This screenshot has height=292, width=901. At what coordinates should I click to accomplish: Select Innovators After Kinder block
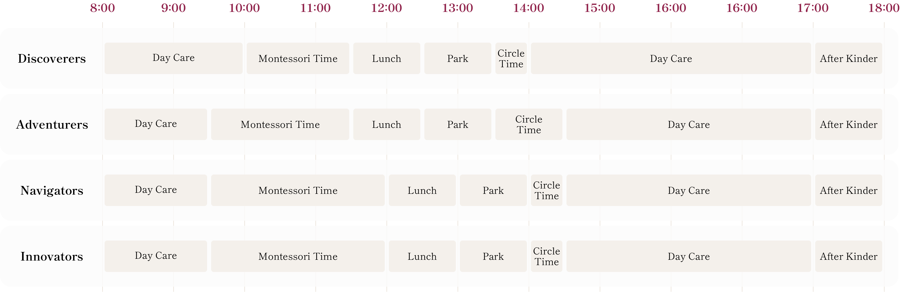pyautogui.click(x=848, y=256)
